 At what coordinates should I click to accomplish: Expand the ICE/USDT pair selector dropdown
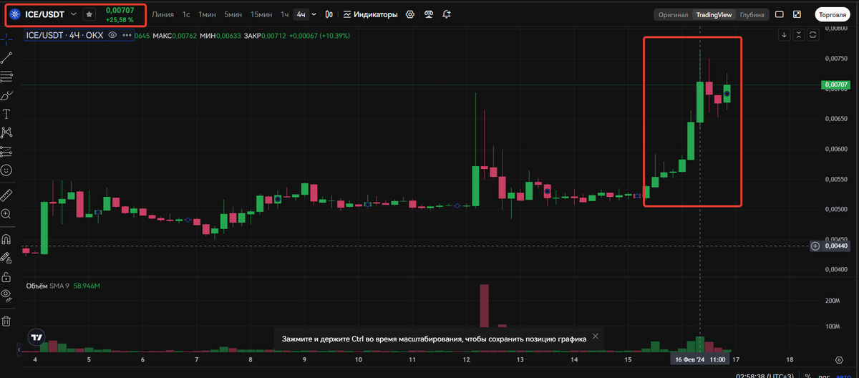click(73, 14)
